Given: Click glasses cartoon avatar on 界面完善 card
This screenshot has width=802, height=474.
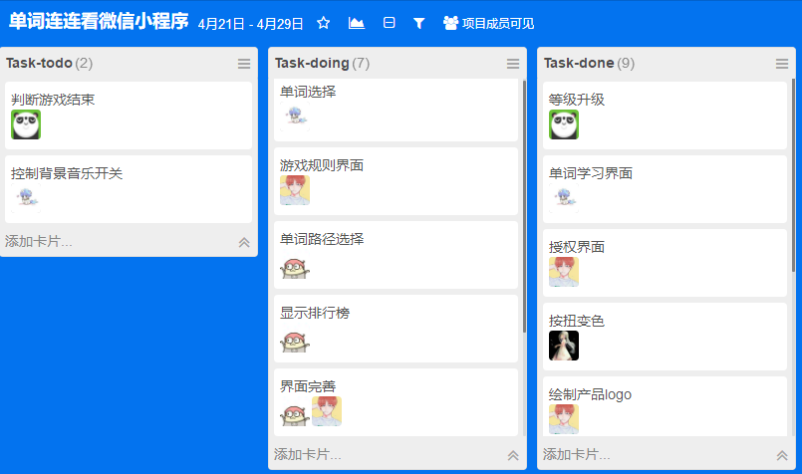Looking at the screenshot, I should [295, 411].
